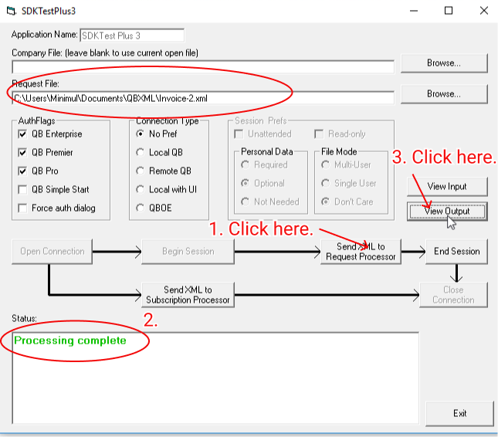Send XML to Request Processor
The width and height of the screenshot is (498, 437).
tap(361, 252)
